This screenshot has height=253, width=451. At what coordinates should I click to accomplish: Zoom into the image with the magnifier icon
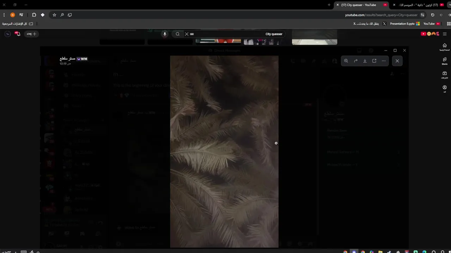tap(346, 61)
